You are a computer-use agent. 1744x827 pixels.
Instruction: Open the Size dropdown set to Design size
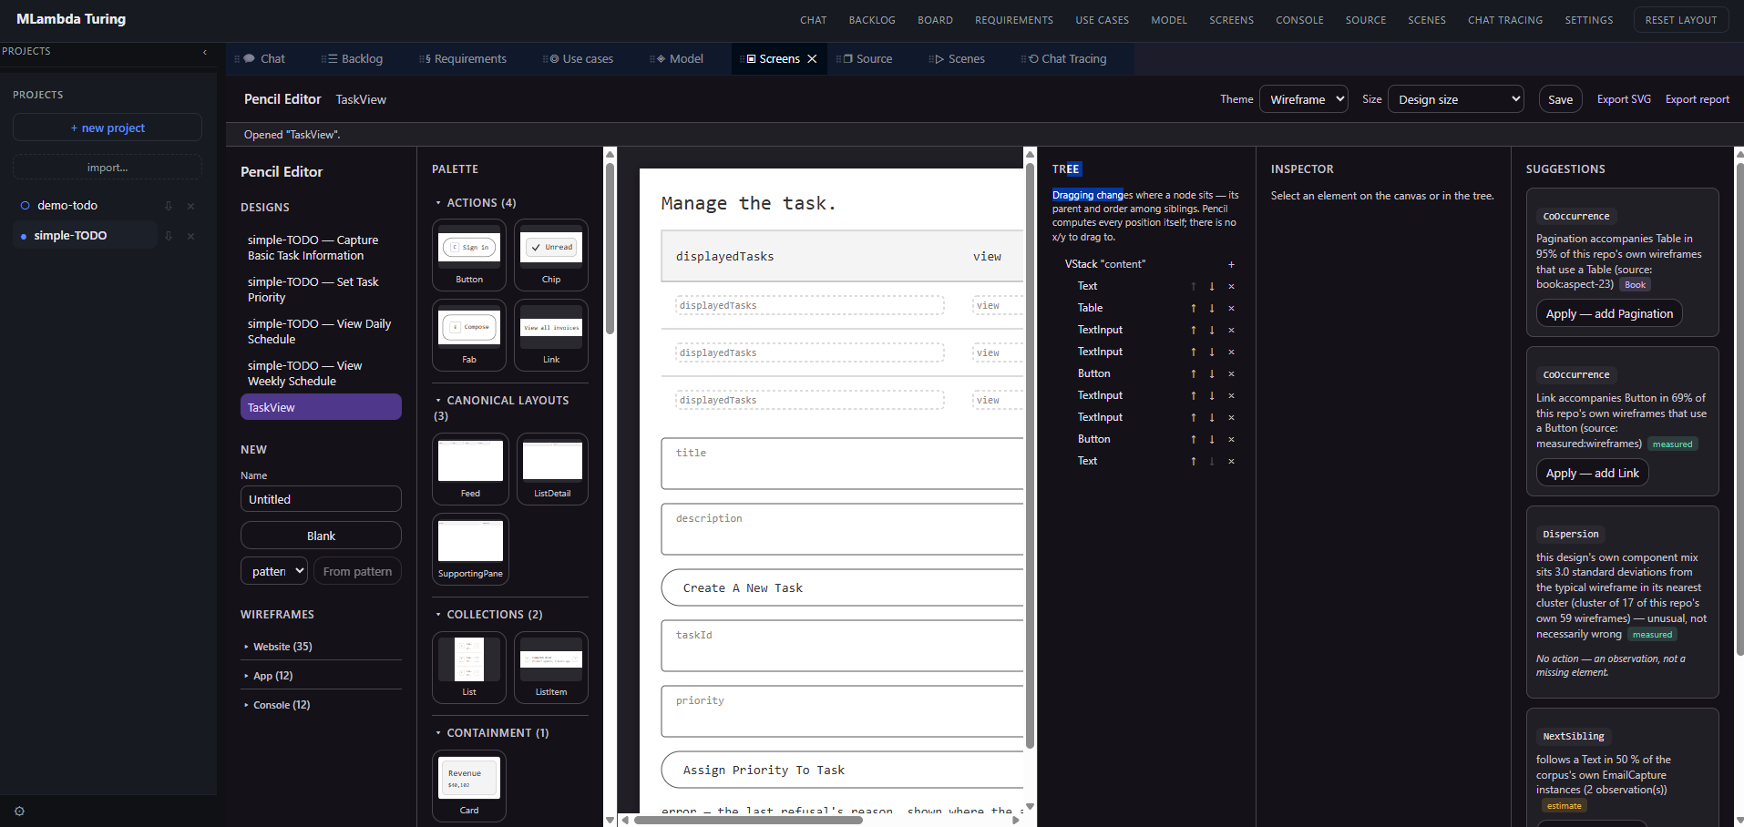(x=1455, y=99)
